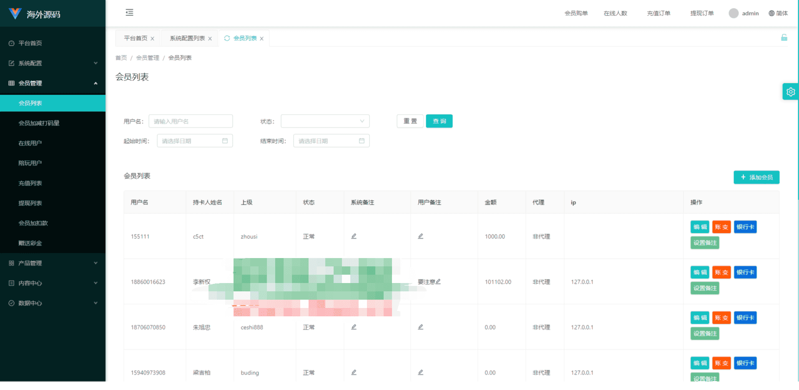Focus the 用户名 input field
Image resolution: width=799 pixels, height=390 pixels.
[x=191, y=121]
